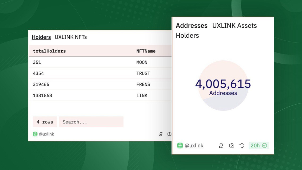This screenshot has width=302, height=170.
Task: Click the camera screenshot icon in the Addresses card
Action: coord(232,146)
